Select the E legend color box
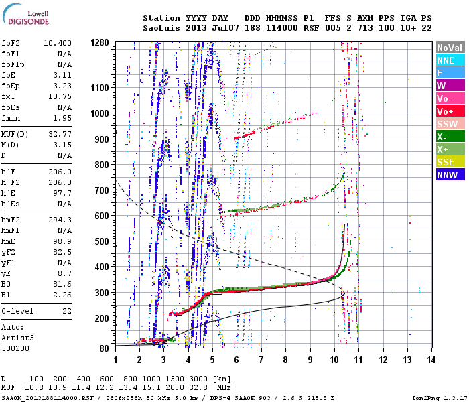This screenshot has height=402, width=469. [x=450, y=72]
